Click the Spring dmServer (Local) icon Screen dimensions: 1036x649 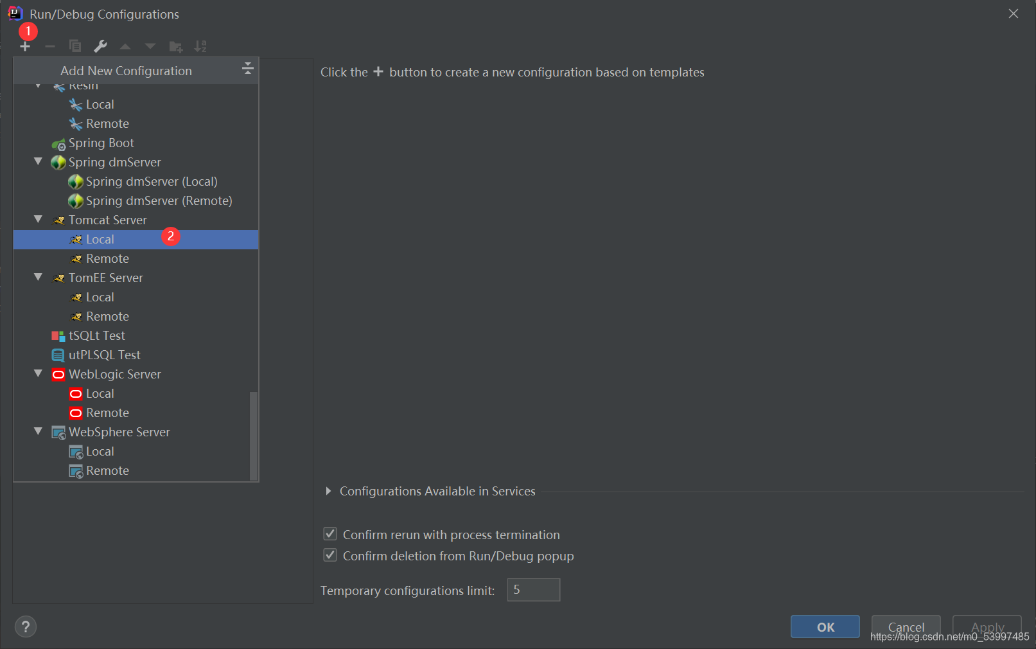pyautogui.click(x=76, y=182)
